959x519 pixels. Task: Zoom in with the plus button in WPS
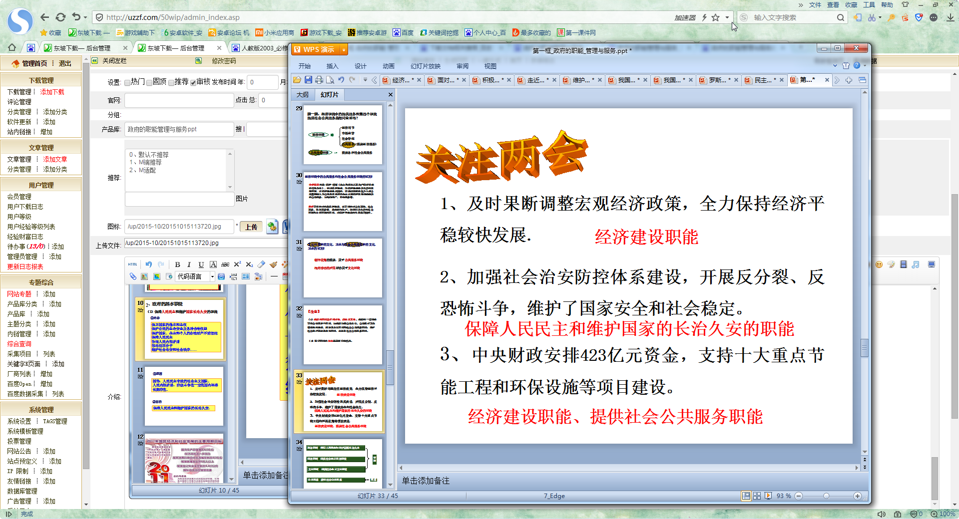pos(858,496)
